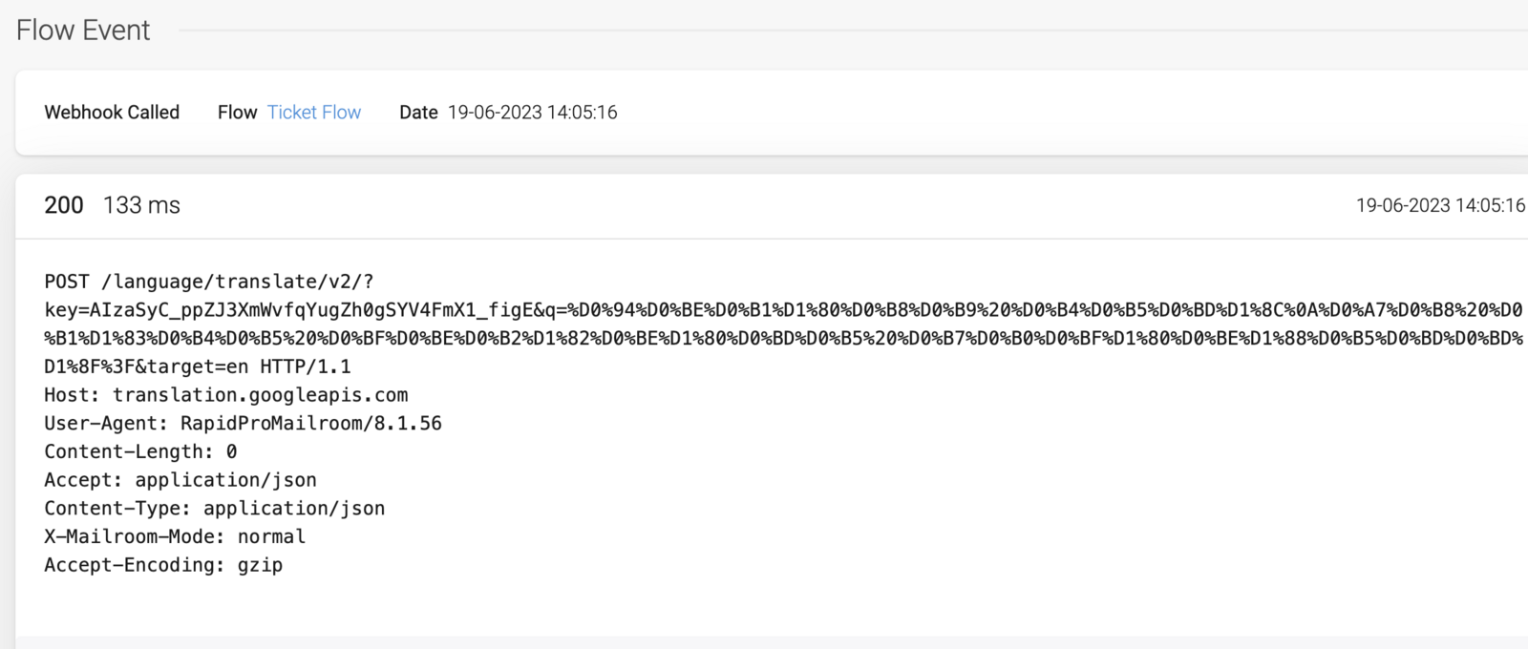The height and width of the screenshot is (649, 1528).
Task: Click the key=AIzaSyC query string line
Action: [x=783, y=310]
